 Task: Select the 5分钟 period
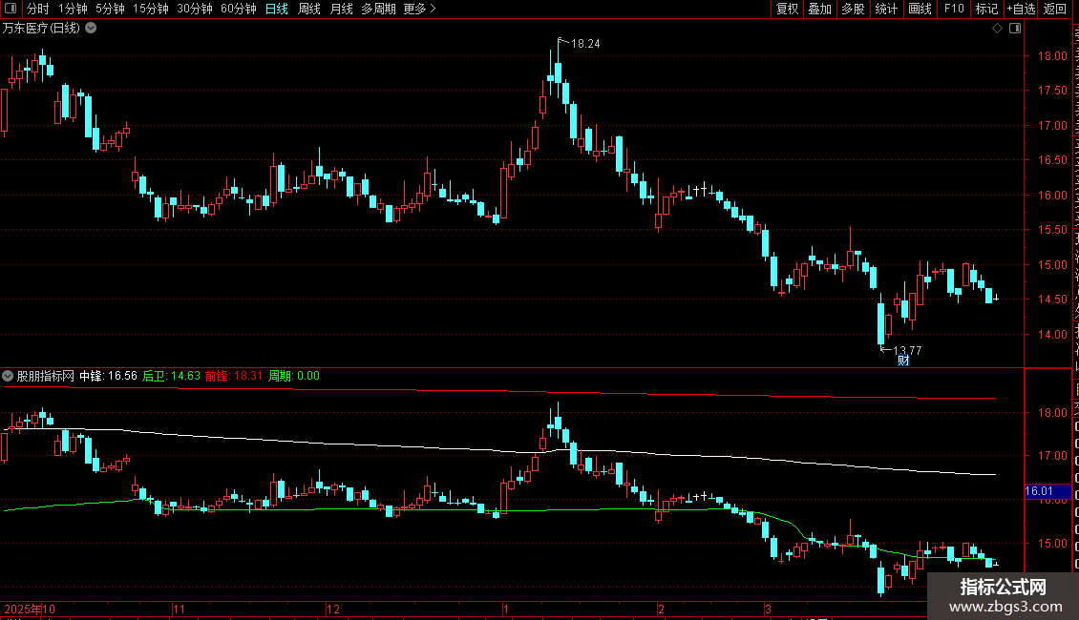110,9
